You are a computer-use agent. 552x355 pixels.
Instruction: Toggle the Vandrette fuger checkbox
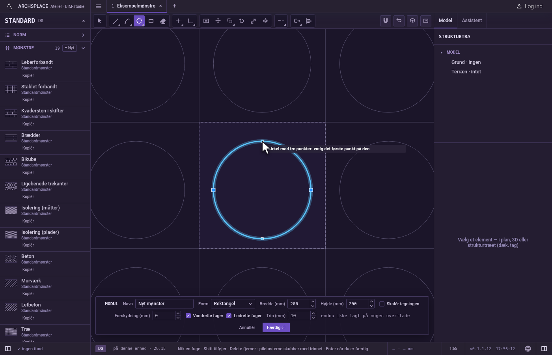point(188,316)
